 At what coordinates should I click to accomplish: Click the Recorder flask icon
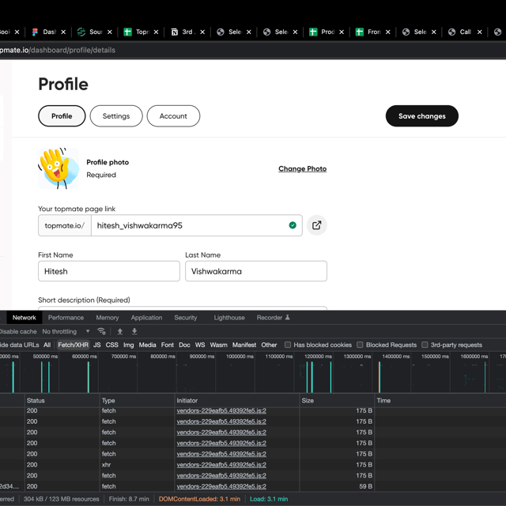click(x=288, y=318)
